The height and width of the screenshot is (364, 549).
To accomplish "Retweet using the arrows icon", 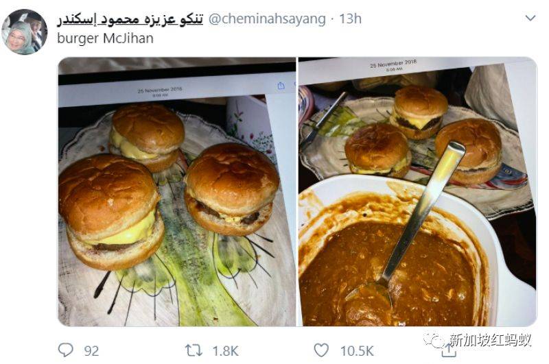I will (194, 350).
